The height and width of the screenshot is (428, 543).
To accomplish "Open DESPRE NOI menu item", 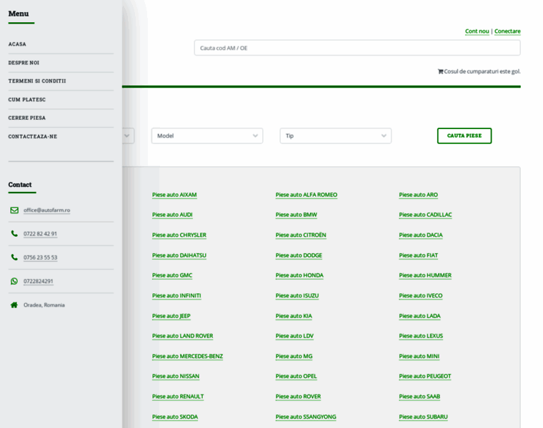I will coord(24,63).
